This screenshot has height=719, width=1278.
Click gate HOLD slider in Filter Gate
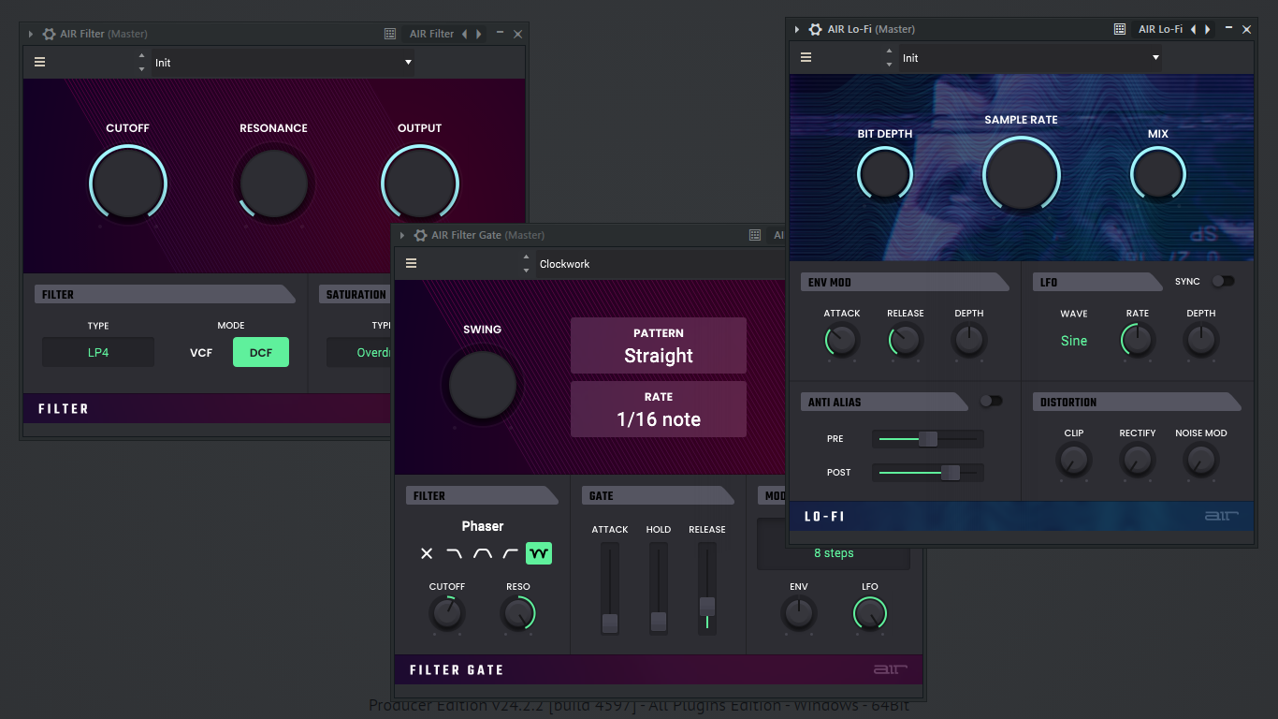pos(659,589)
